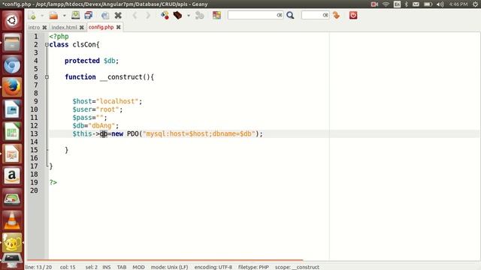
Task: Compile the current file
Action: pyautogui.click(x=165, y=15)
